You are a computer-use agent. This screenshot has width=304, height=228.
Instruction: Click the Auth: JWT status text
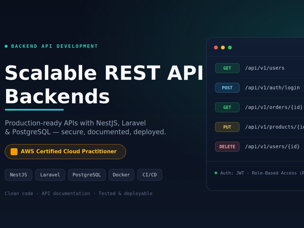tap(232, 173)
